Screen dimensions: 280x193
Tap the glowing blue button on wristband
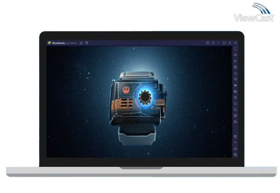click(x=145, y=97)
